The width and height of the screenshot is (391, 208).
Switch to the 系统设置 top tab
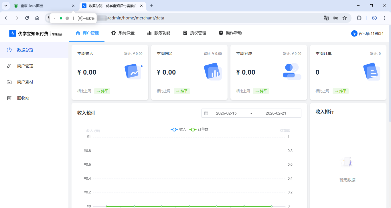click(123, 33)
